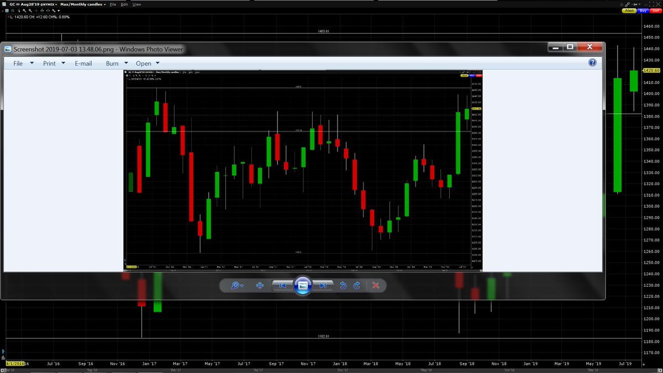Delete the photo with red X icon
Screen dimensions: 663x373
(x=376, y=285)
